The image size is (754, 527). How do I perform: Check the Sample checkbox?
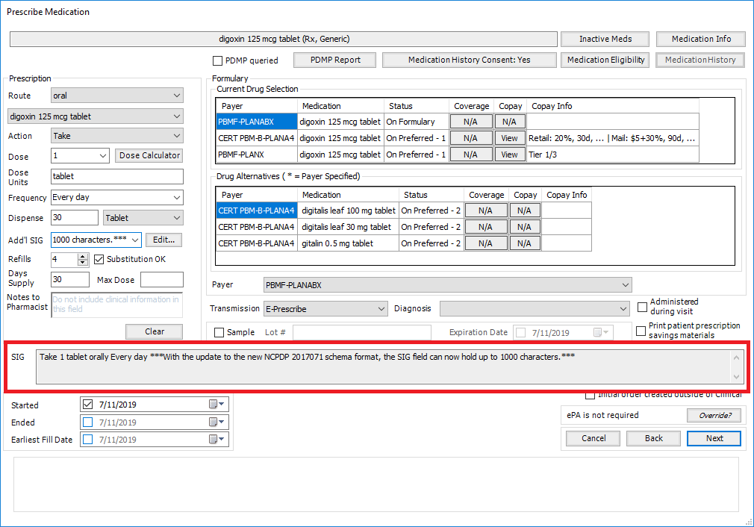click(219, 332)
